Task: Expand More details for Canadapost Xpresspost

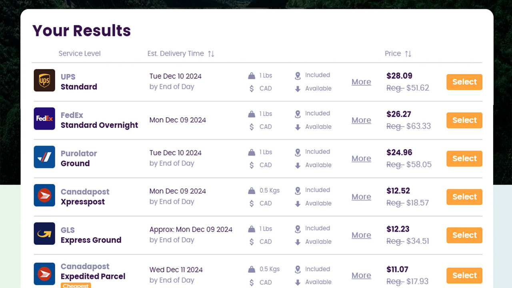Action: (361, 196)
